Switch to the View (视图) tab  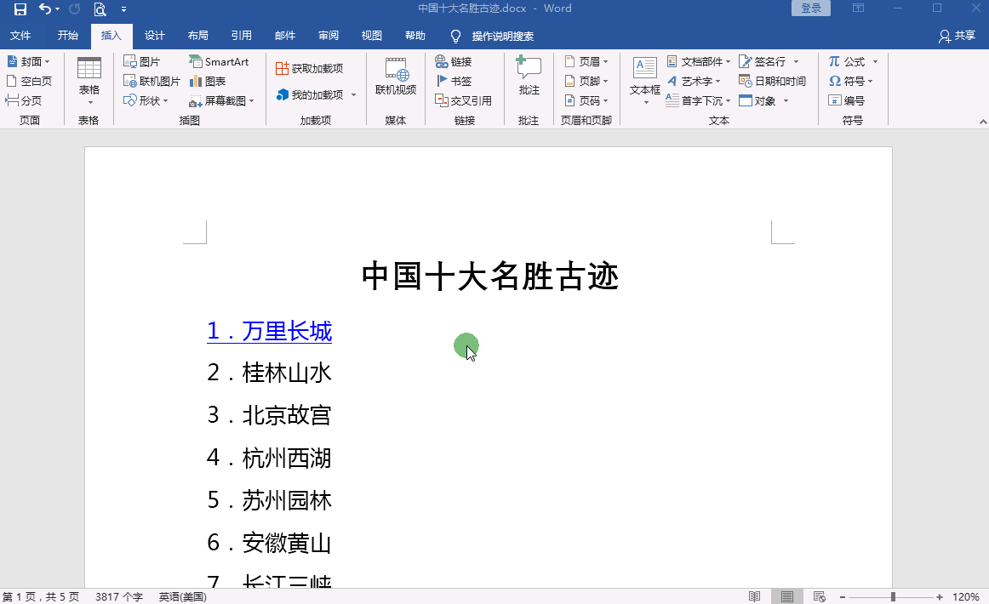pos(371,36)
